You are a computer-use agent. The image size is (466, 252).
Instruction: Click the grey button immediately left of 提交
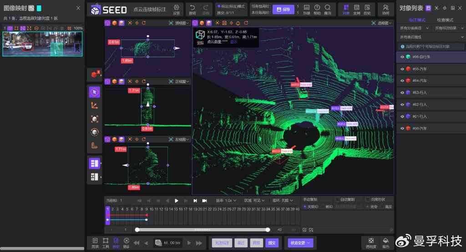point(256,243)
